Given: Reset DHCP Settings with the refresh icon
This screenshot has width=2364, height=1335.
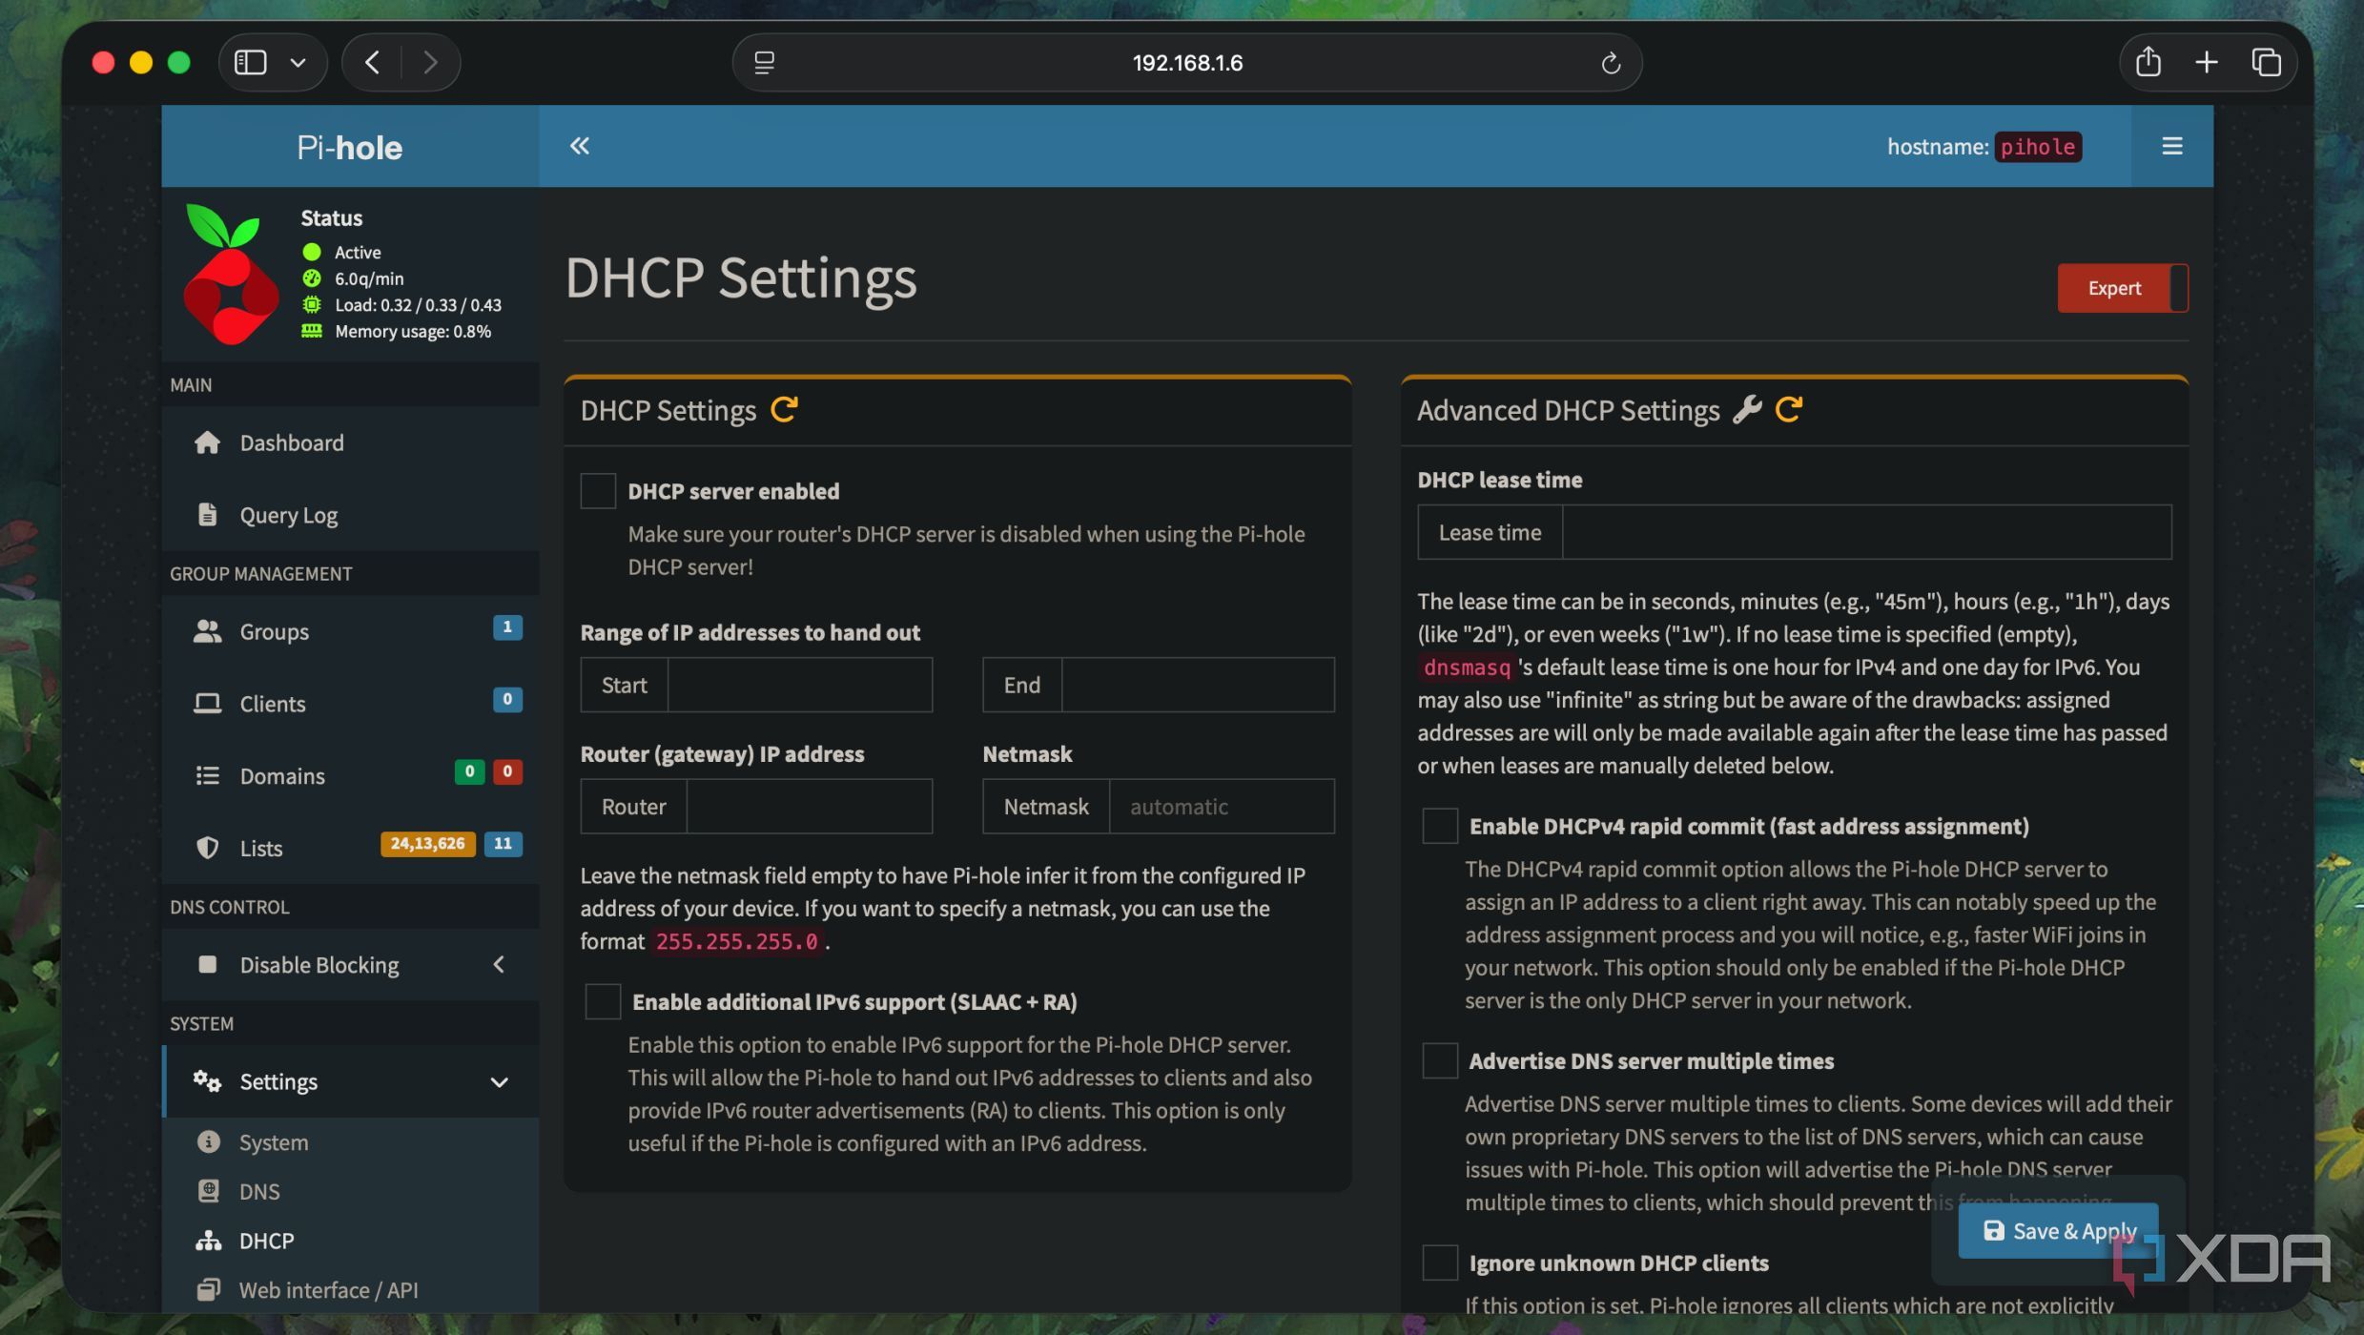Looking at the screenshot, I should click(x=784, y=410).
